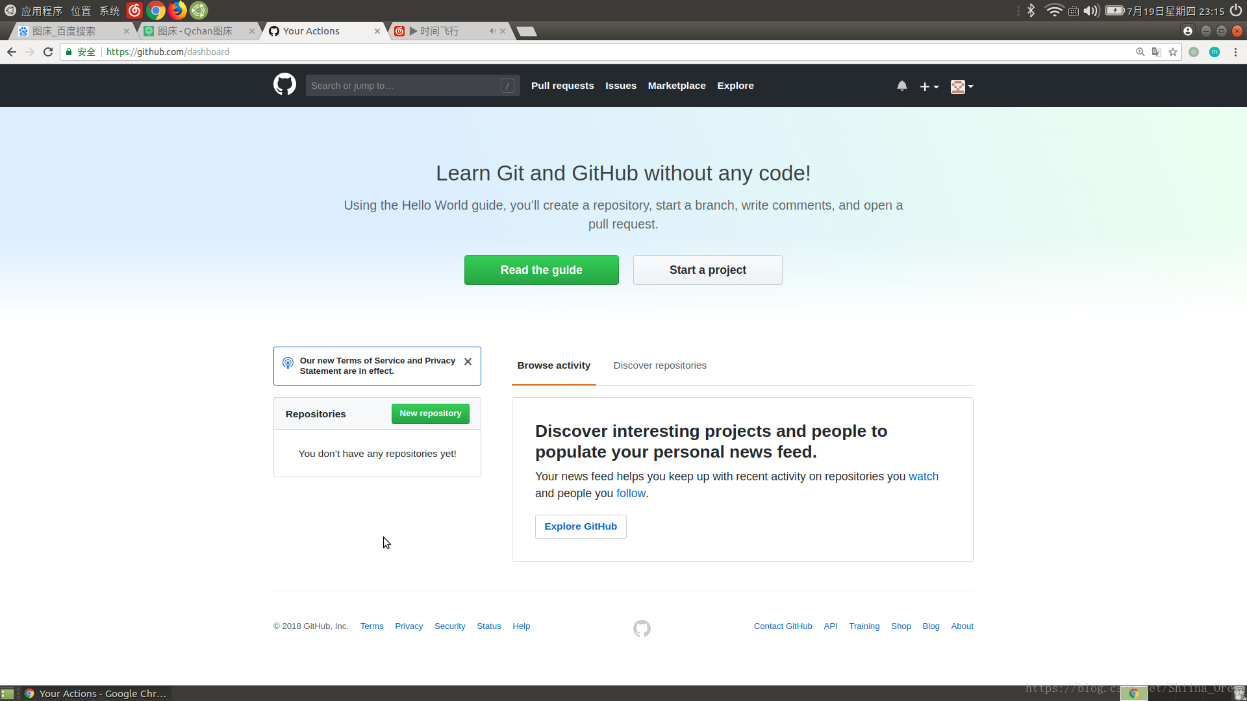Image resolution: width=1247 pixels, height=701 pixels.
Task: Click the broadcast icon in Terms notice
Action: click(288, 363)
